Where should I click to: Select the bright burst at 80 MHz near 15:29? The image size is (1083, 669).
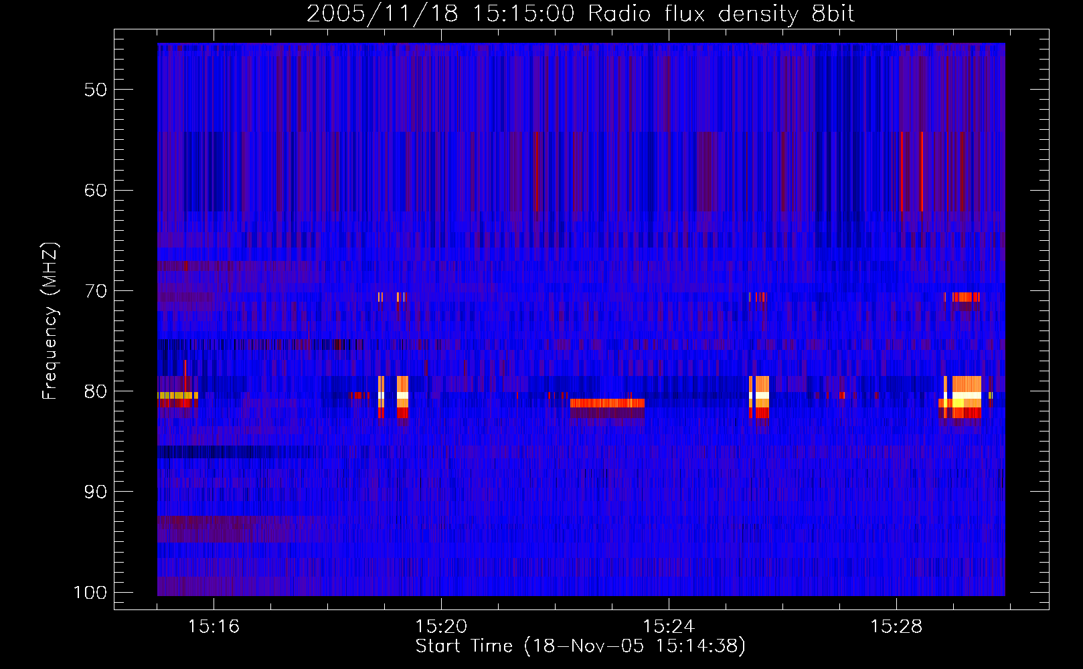pos(967,397)
